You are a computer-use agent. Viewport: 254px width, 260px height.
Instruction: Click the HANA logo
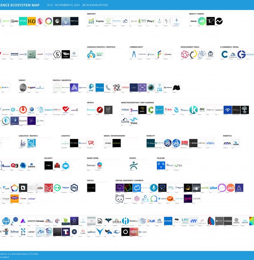pyautogui.click(x=117, y=221)
